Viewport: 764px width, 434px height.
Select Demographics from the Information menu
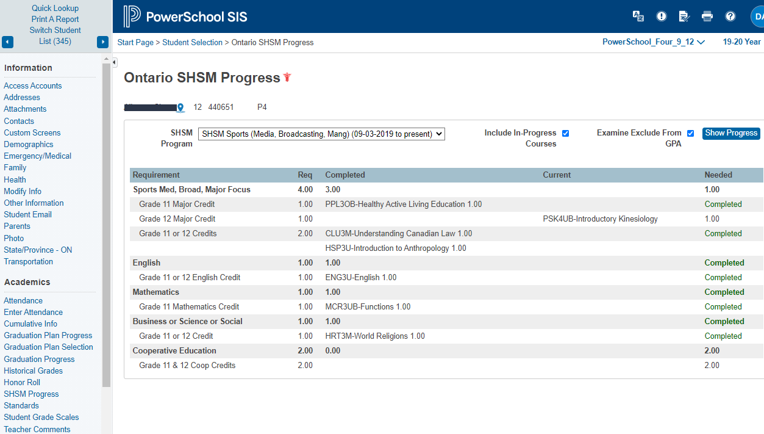[x=29, y=144]
